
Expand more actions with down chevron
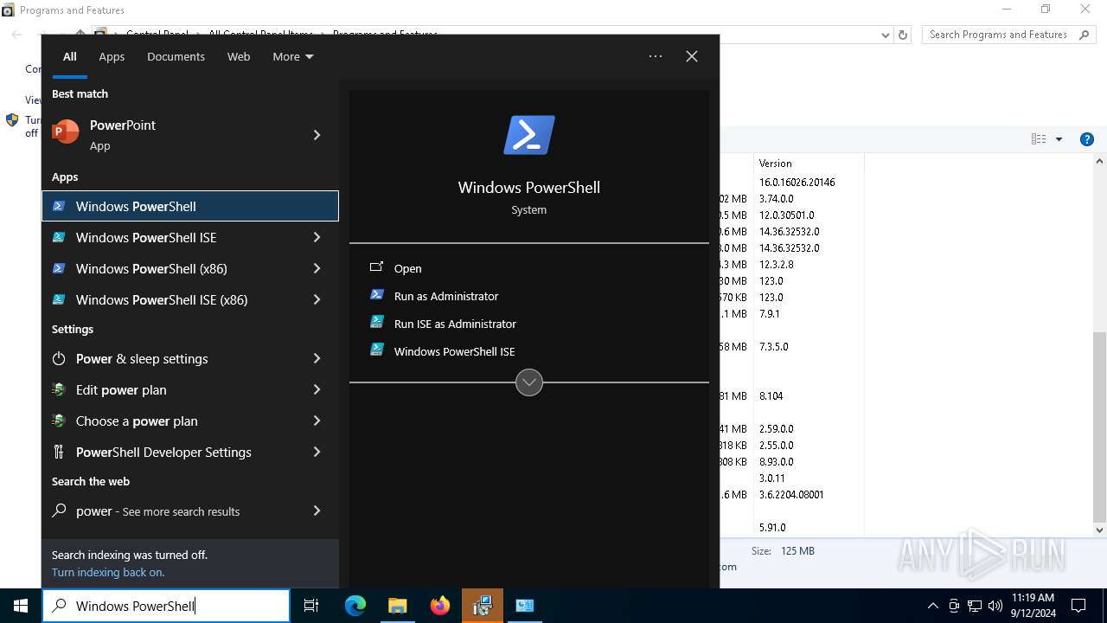pyautogui.click(x=529, y=382)
